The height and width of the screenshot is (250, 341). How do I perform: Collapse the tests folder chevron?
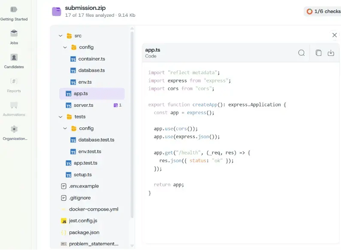60,117
